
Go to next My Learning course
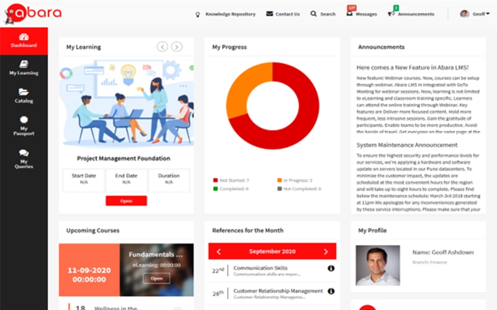pos(176,47)
